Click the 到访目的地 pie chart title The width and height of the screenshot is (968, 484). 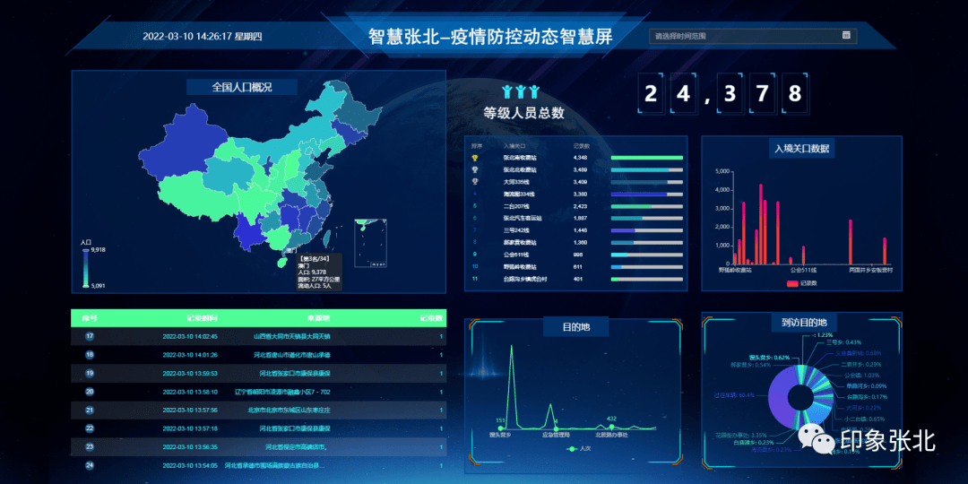coord(804,323)
